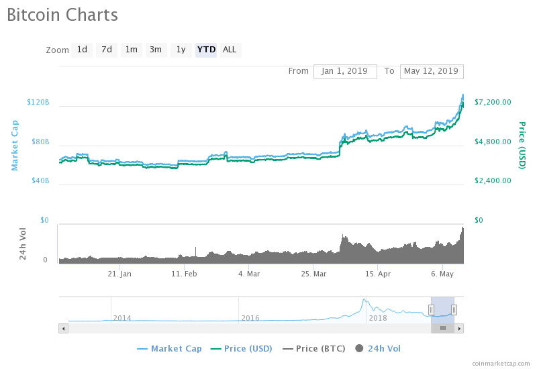Viewport: 537px width, 369px height.
Task: Show ALL time chart data
Action: click(230, 50)
